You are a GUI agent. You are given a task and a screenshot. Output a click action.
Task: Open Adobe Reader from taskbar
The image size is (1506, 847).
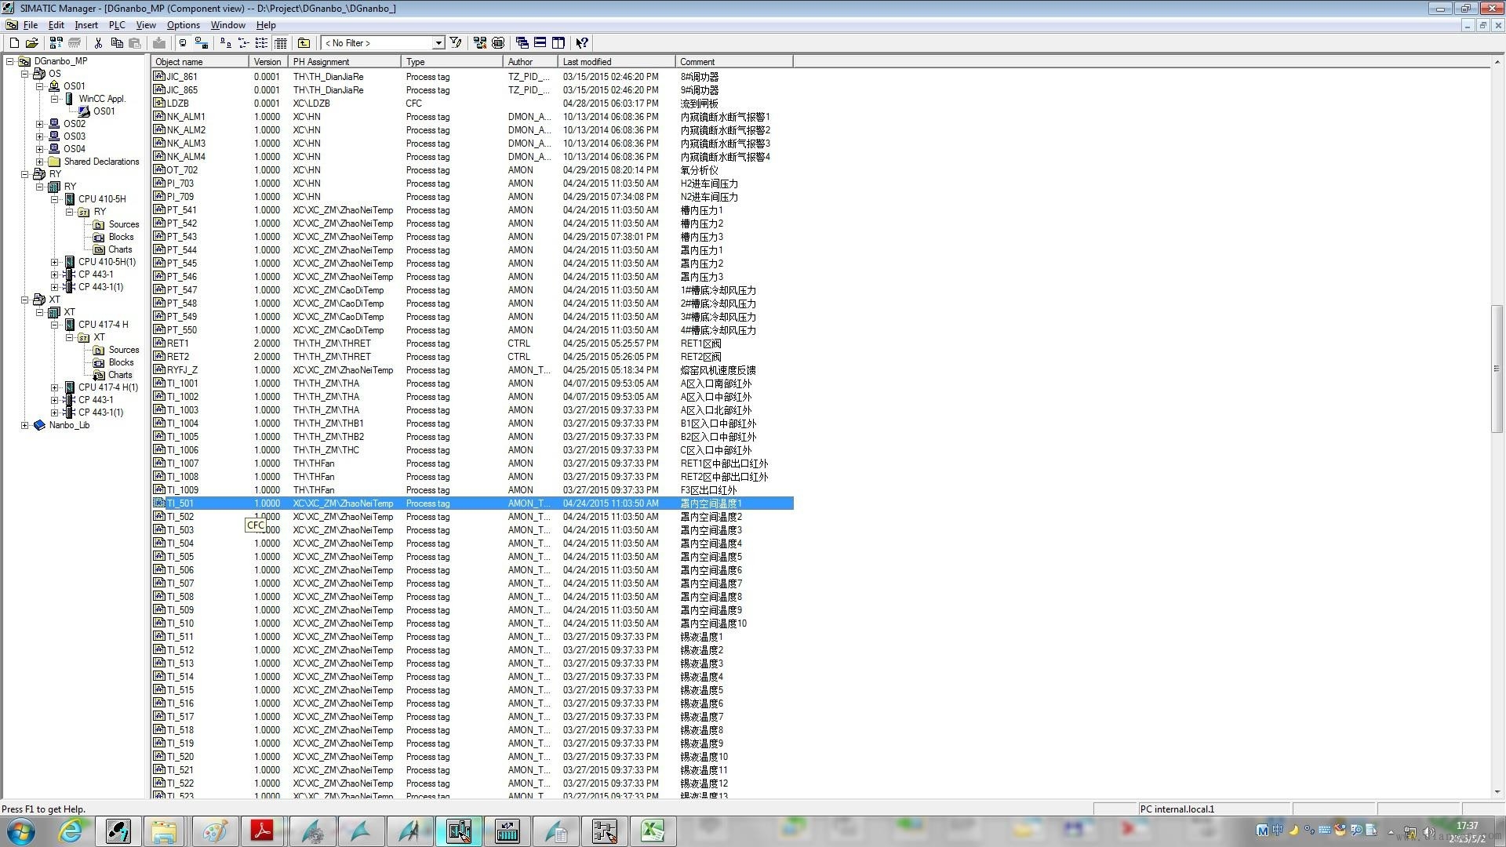[262, 831]
